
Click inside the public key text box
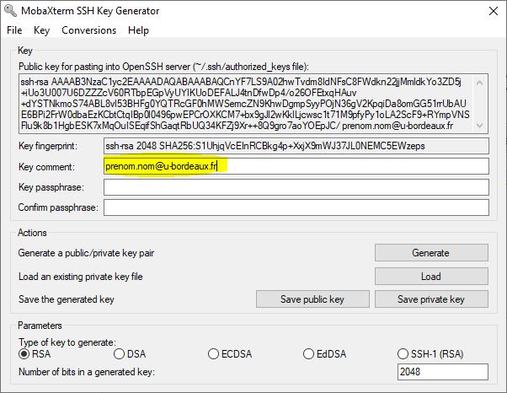point(246,104)
